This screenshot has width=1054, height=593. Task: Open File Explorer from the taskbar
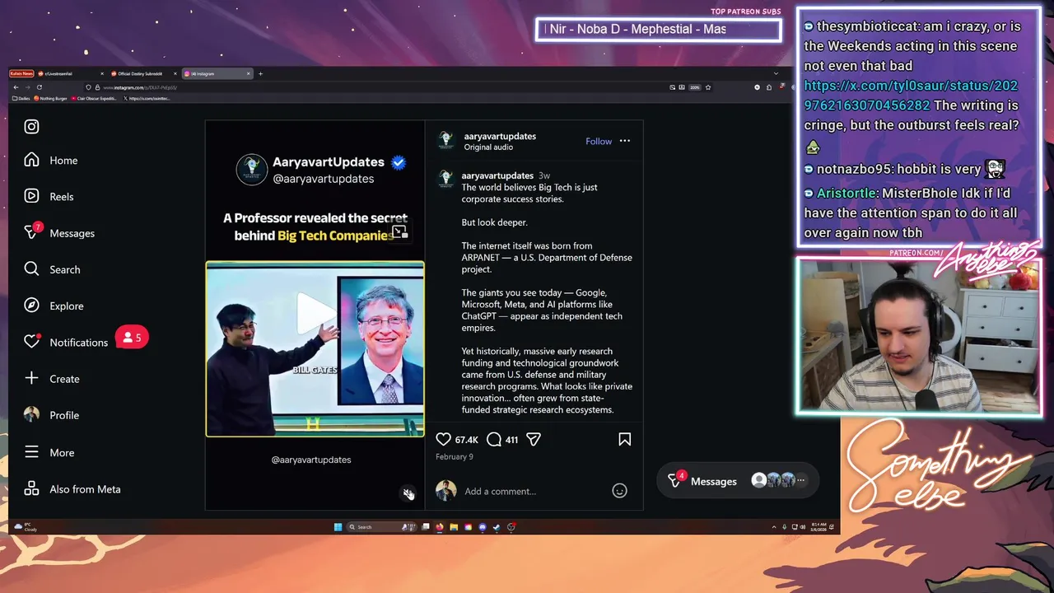[x=454, y=527]
